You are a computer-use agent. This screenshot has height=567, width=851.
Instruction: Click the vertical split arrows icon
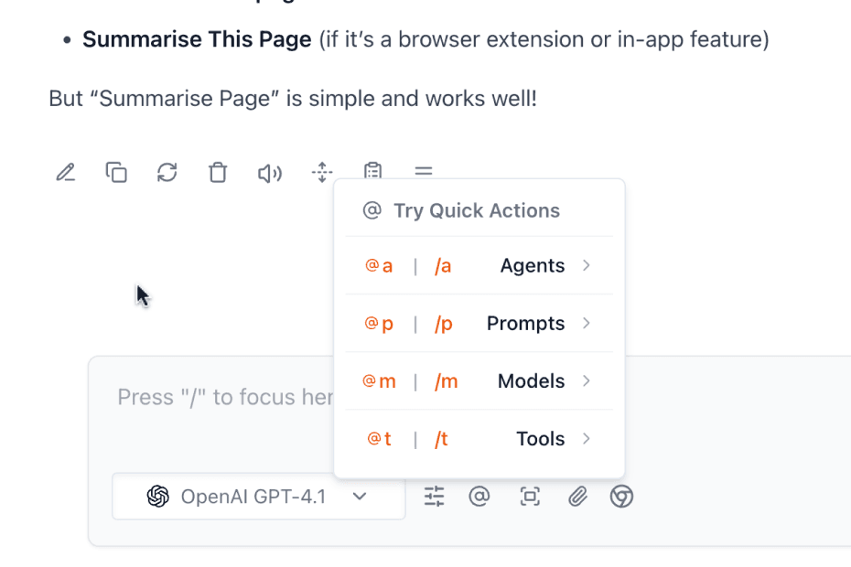[x=321, y=172]
